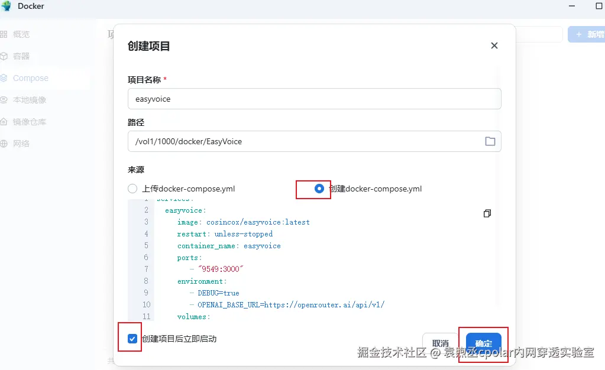Click the 确定 confirm button
This screenshot has height=370, width=605.
(483, 343)
